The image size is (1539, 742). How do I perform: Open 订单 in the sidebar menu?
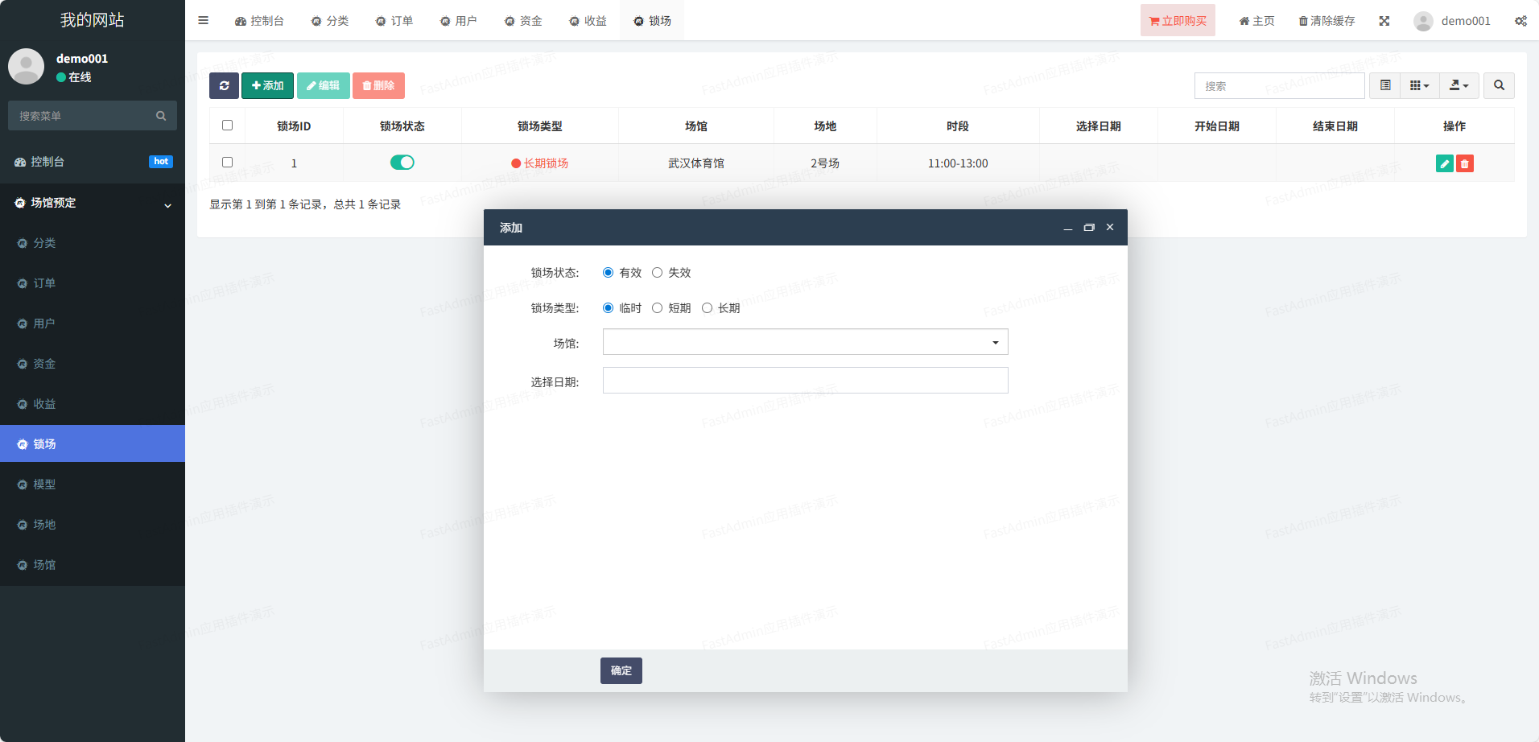point(44,283)
